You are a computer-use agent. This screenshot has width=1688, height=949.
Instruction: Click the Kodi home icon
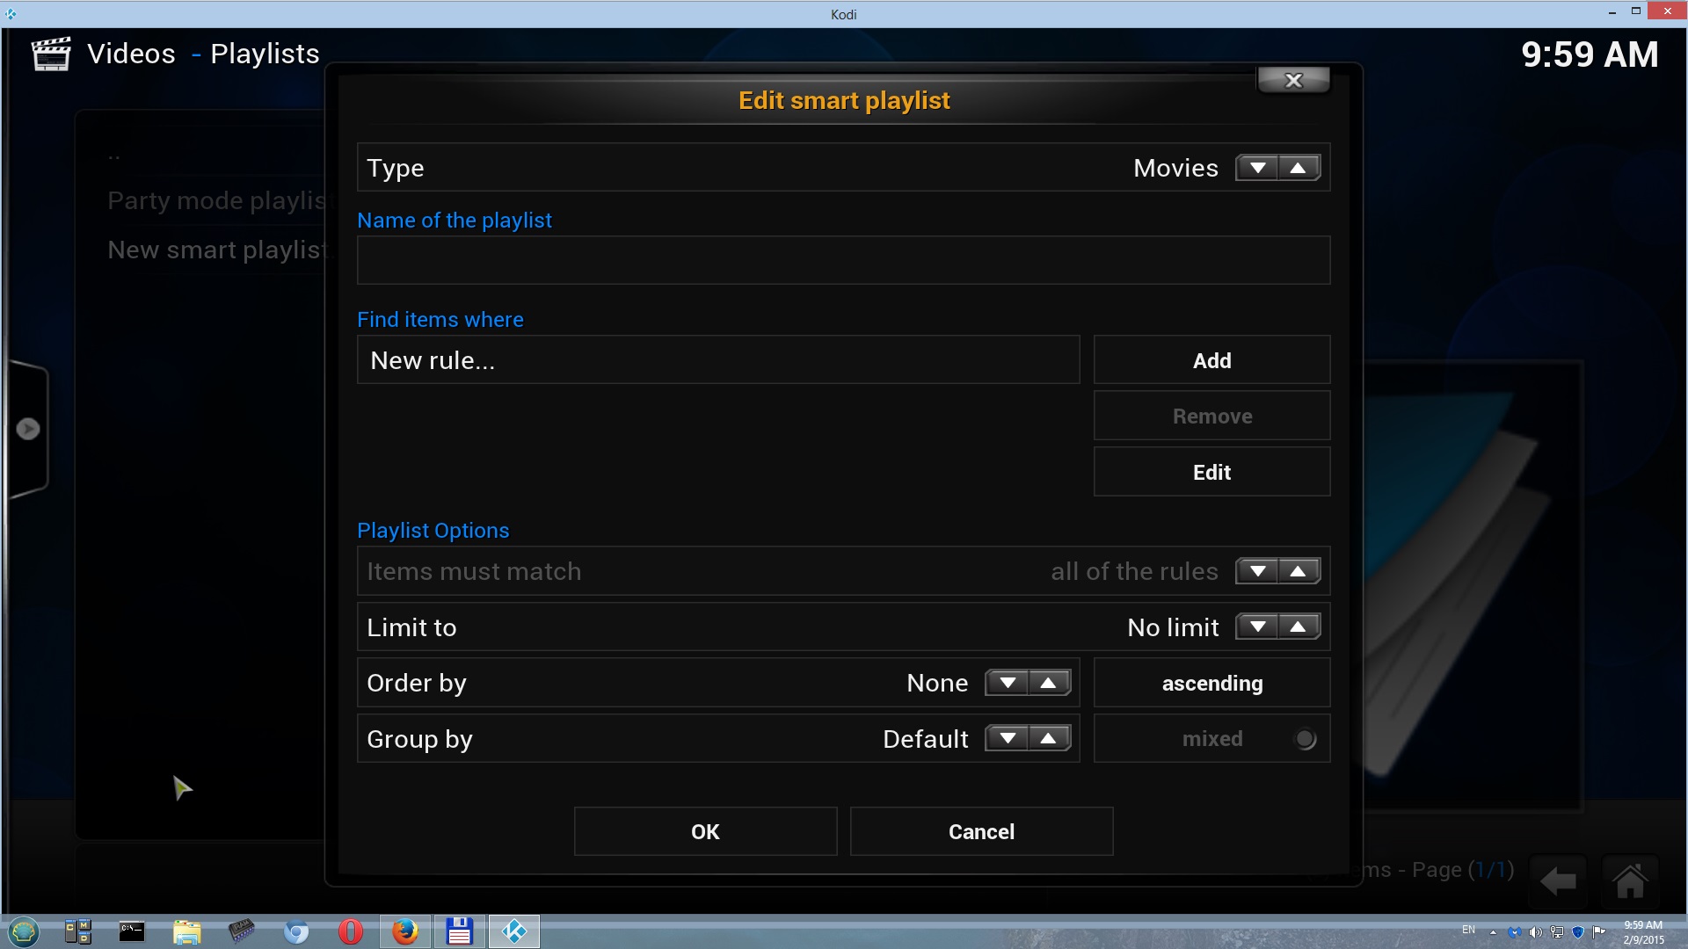click(1629, 881)
